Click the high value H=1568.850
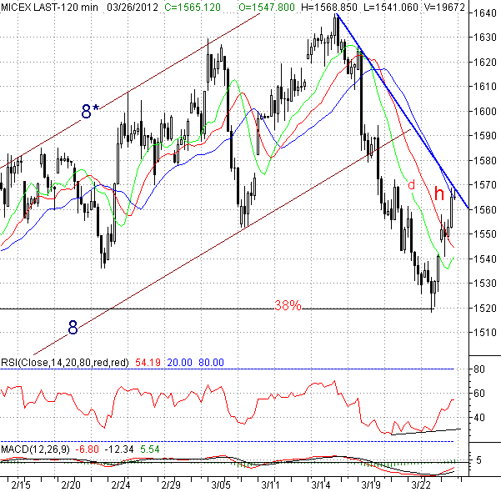Screen dimensions: 501x492 pos(329,7)
